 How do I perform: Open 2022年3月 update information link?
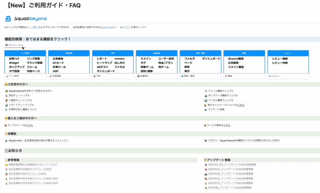[x=231, y=174]
